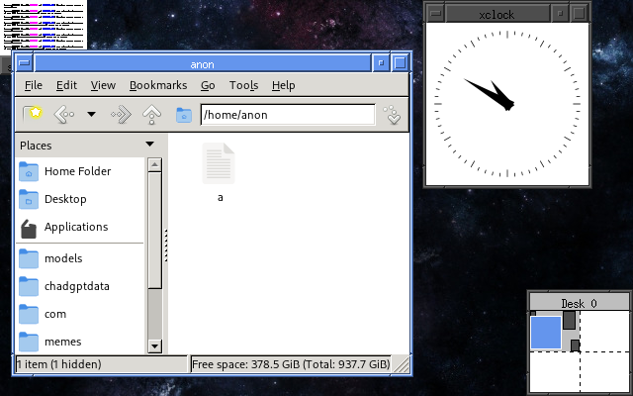
Task: Select the blue anon window in the pager
Action: (x=546, y=333)
